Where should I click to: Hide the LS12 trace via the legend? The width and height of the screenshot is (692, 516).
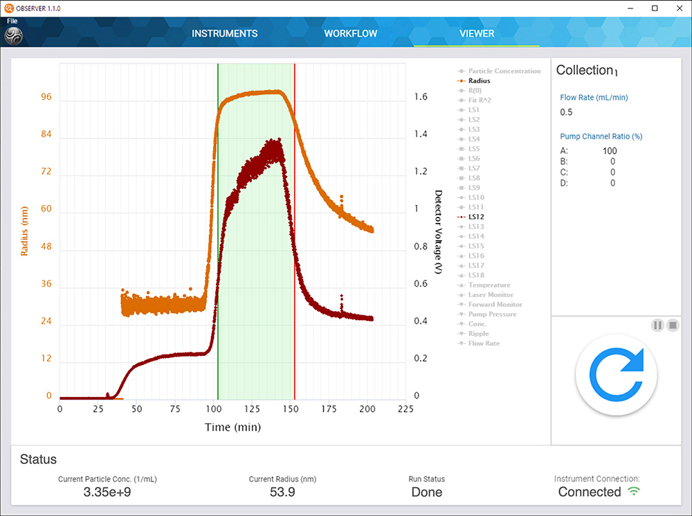pyautogui.click(x=476, y=217)
